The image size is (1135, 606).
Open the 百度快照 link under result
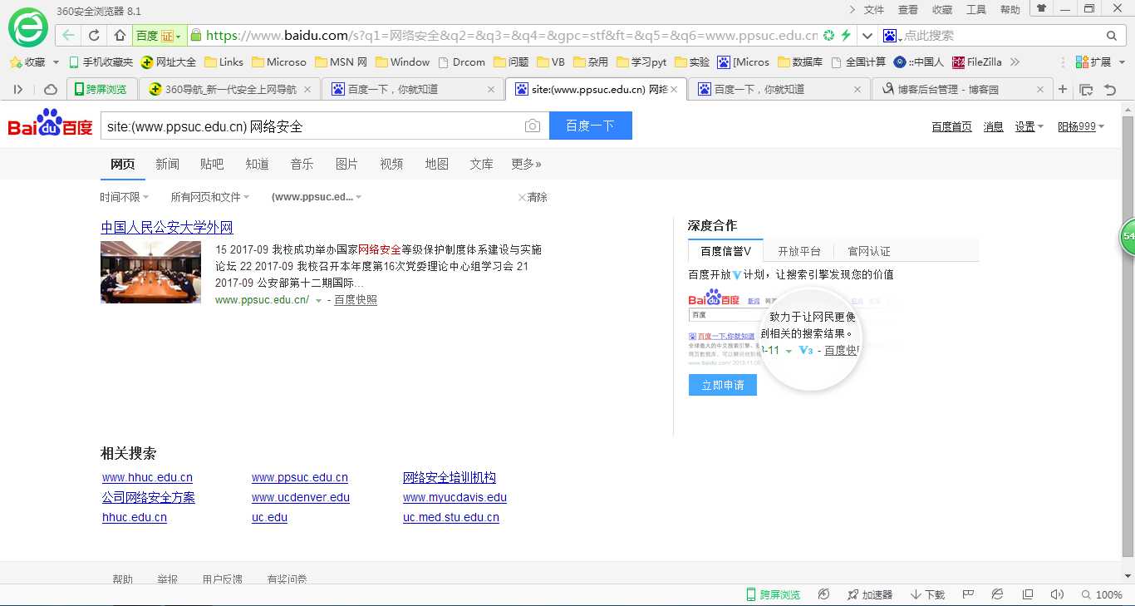(x=356, y=300)
